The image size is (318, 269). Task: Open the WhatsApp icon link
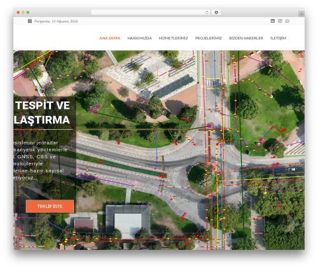coord(287,21)
